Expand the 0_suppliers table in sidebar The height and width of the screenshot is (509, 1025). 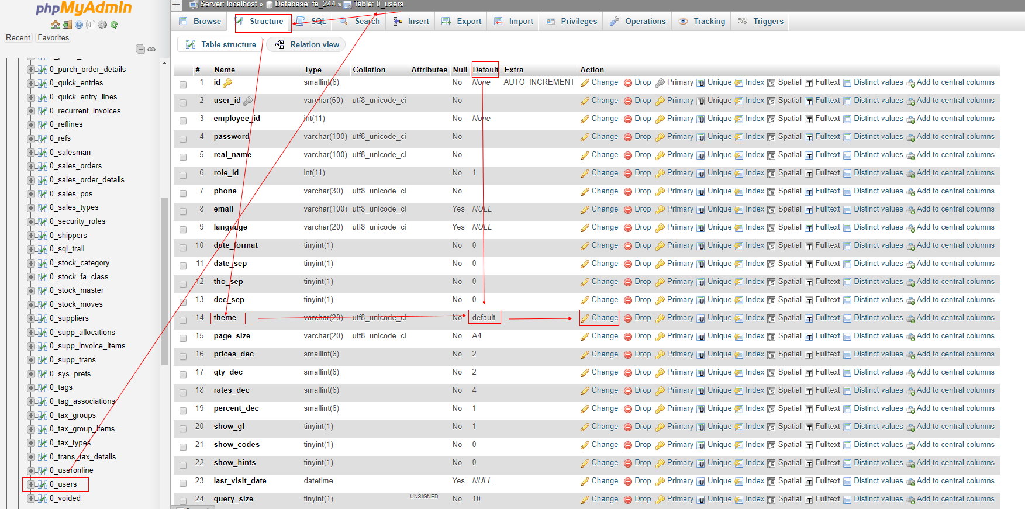point(31,318)
